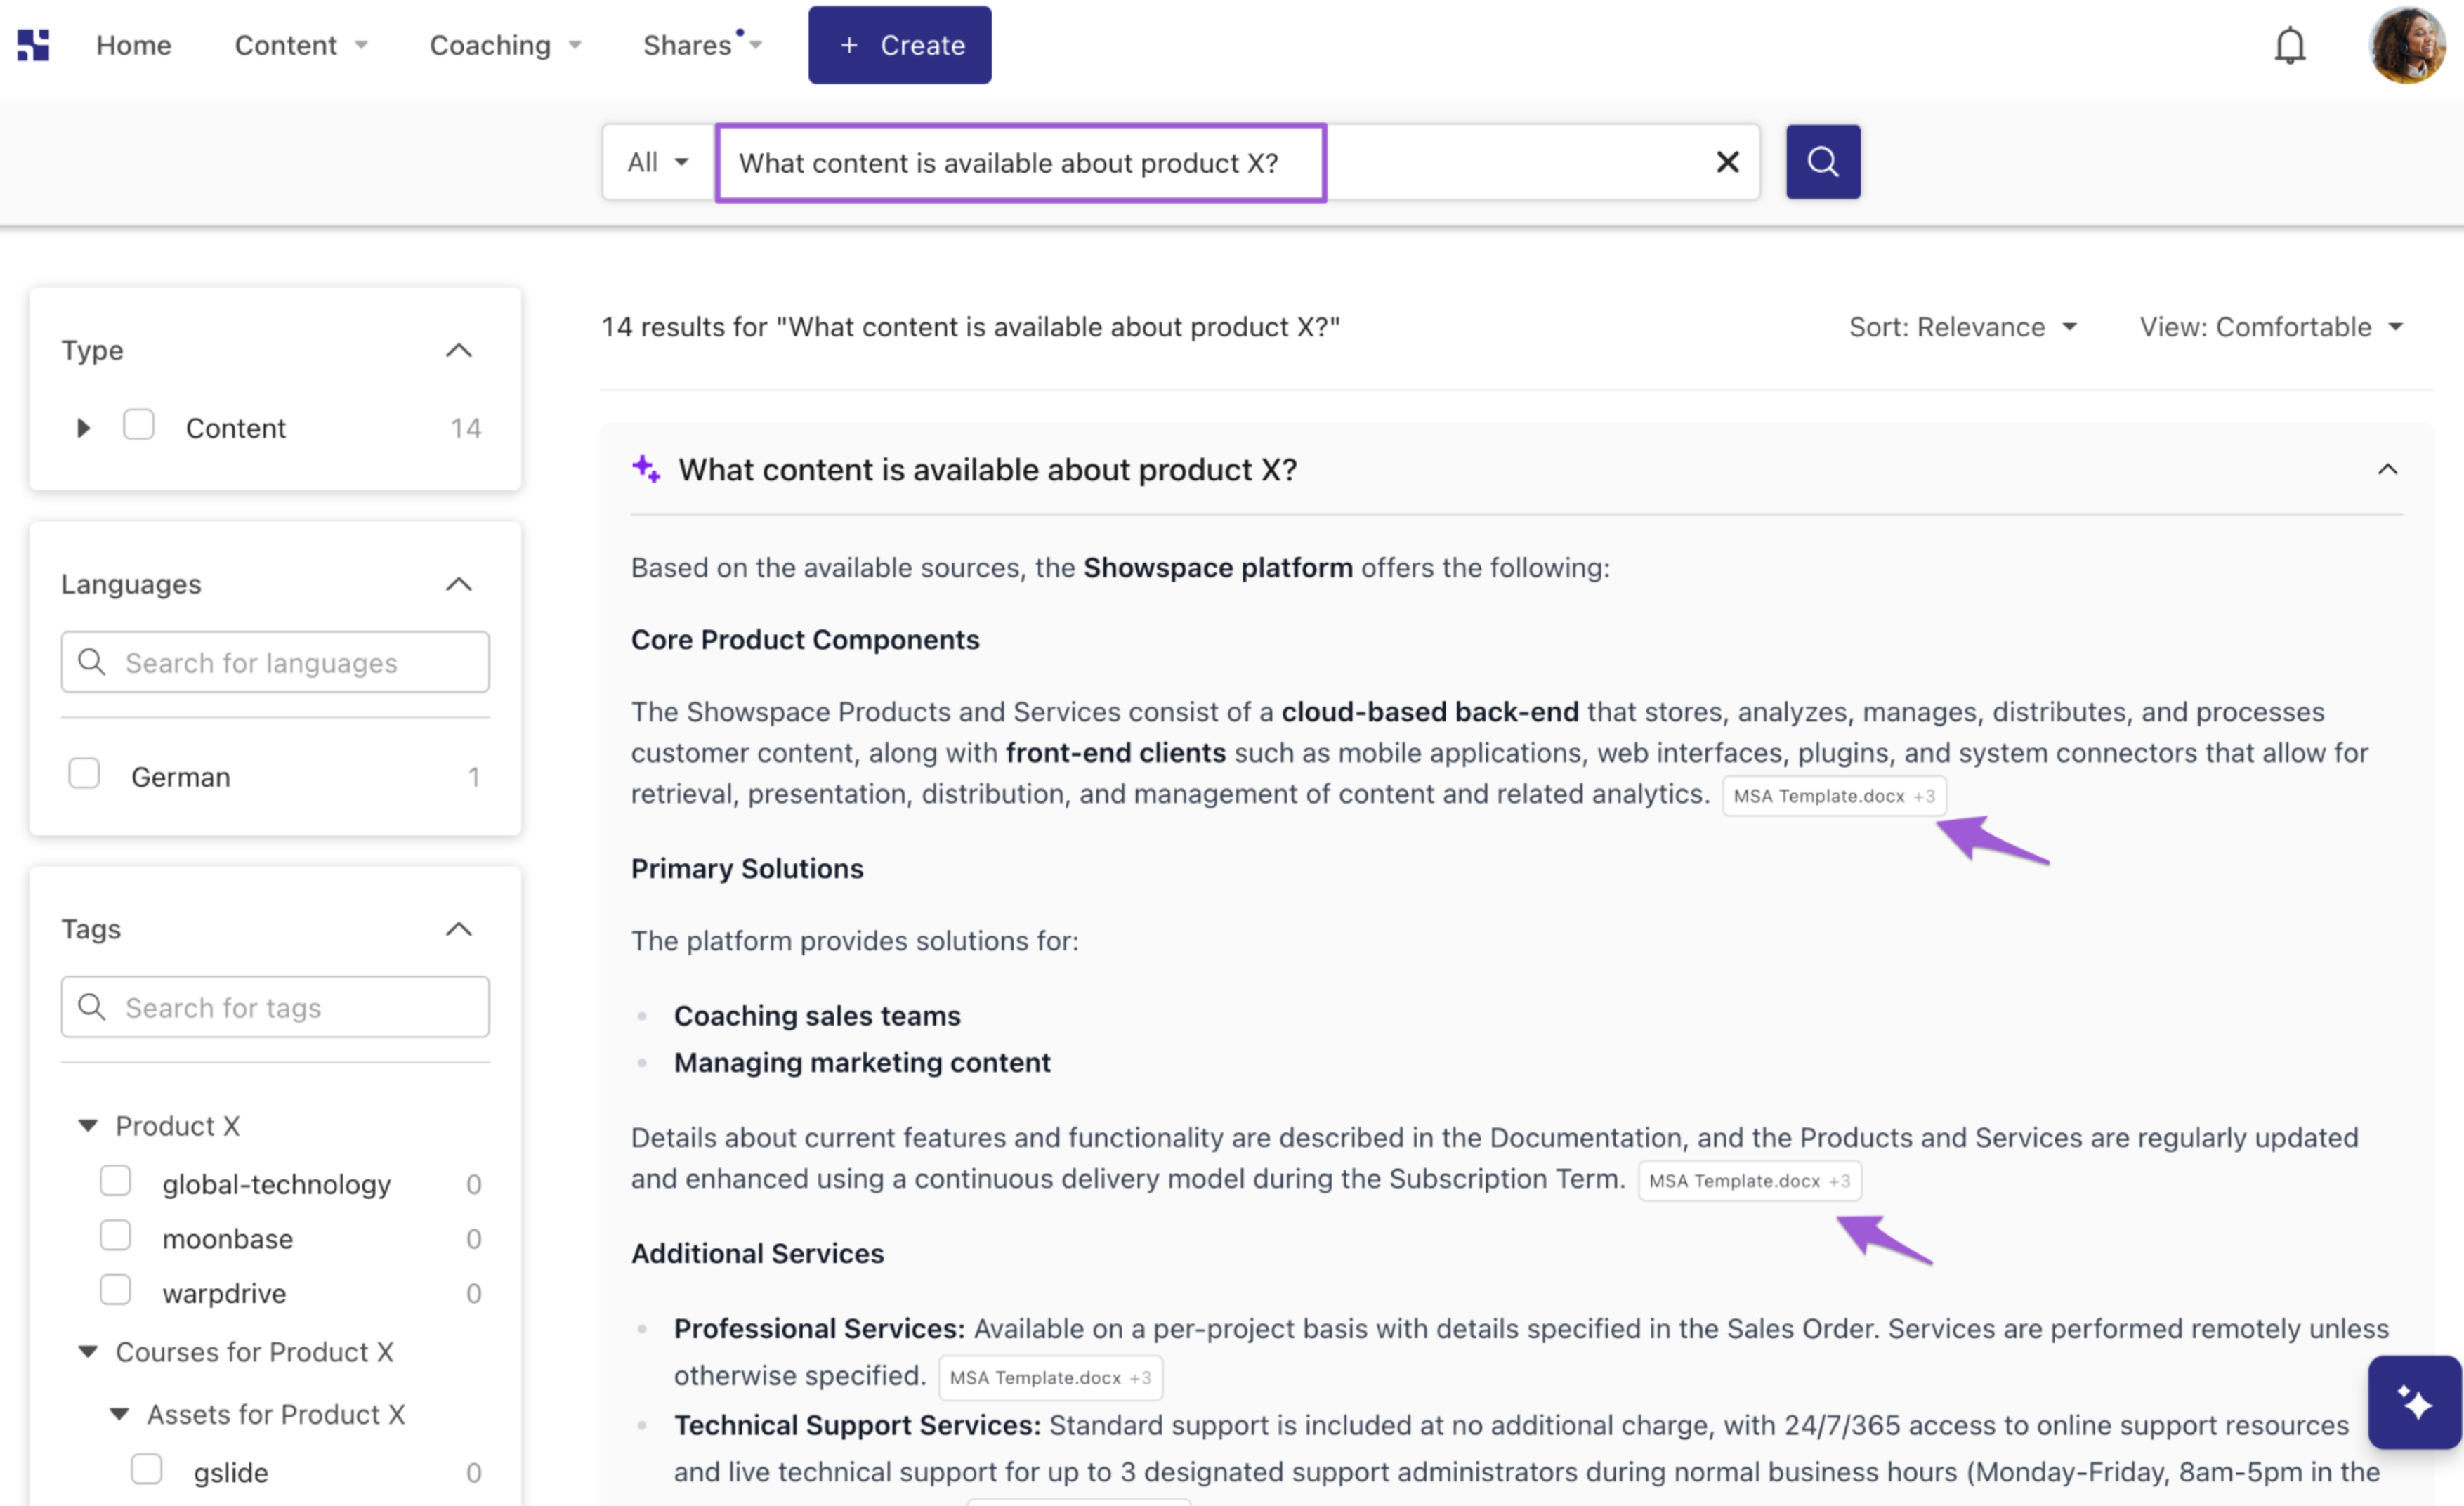Collapse the AI answer section

coord(2387,469)
